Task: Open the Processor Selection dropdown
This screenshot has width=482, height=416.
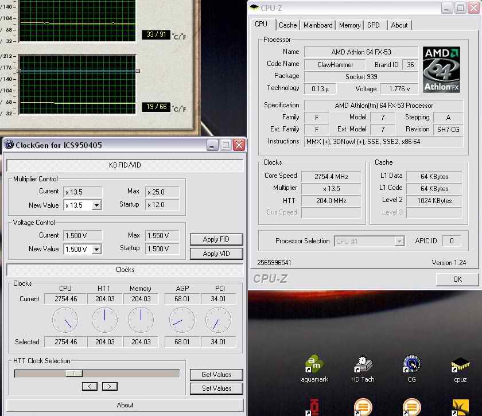Action: pyautogui.click(x=399, y=242)
